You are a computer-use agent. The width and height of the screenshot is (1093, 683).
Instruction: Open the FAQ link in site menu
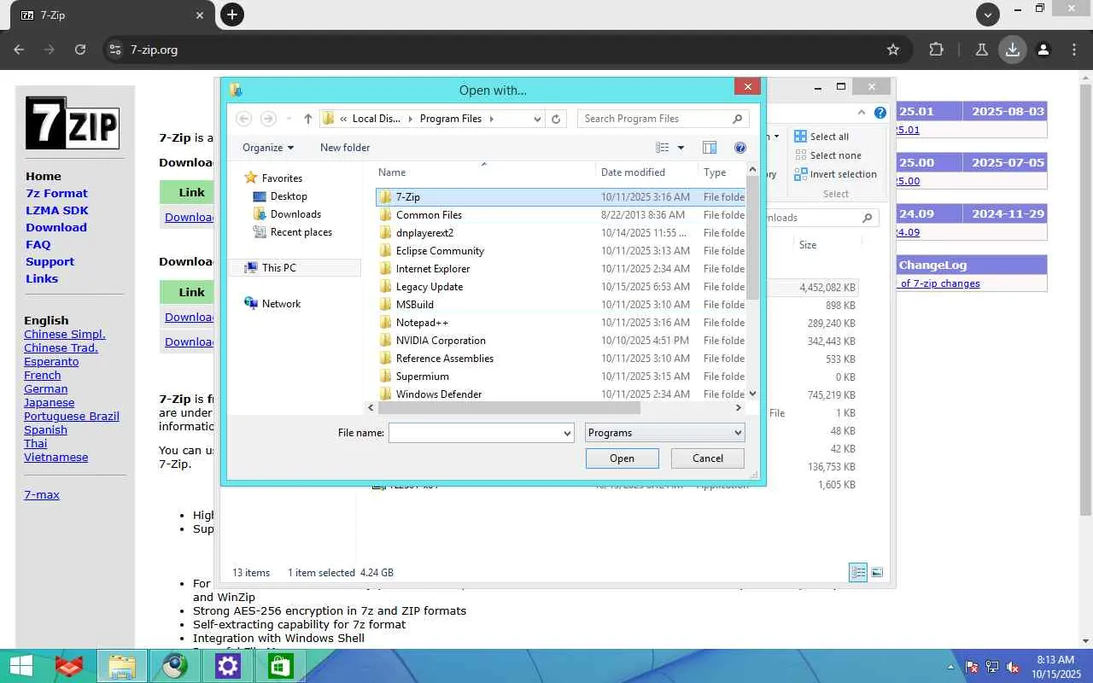[x=38, y=244]
